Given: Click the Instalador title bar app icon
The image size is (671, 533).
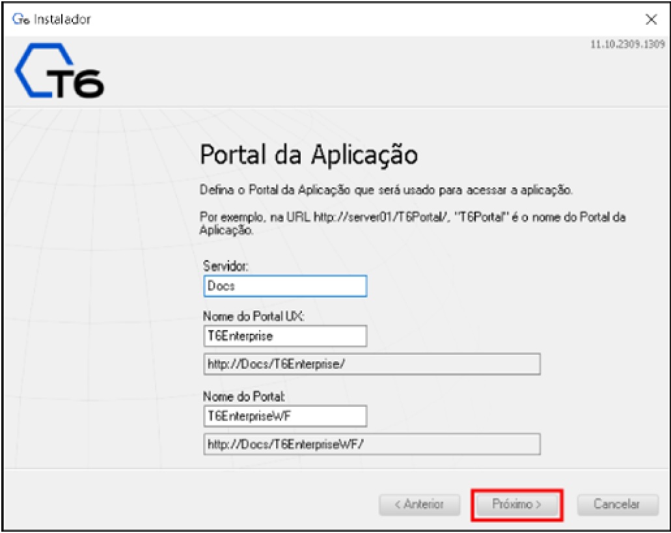Looking at the screenshot, I should click(x=20, y=20).
